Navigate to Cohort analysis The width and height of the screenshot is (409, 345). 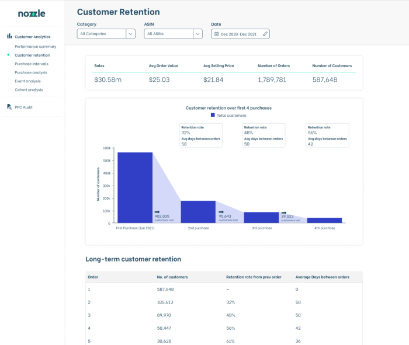pyautogui.click(x=29, y=90)
